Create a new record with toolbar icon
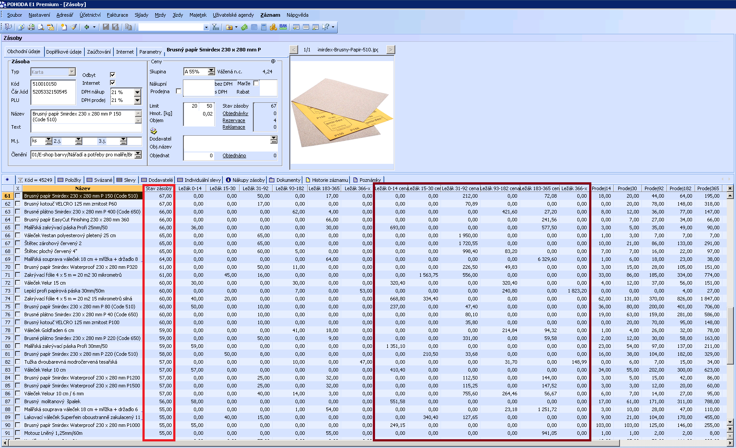This screenshot has width=736, height=448. 64,27
